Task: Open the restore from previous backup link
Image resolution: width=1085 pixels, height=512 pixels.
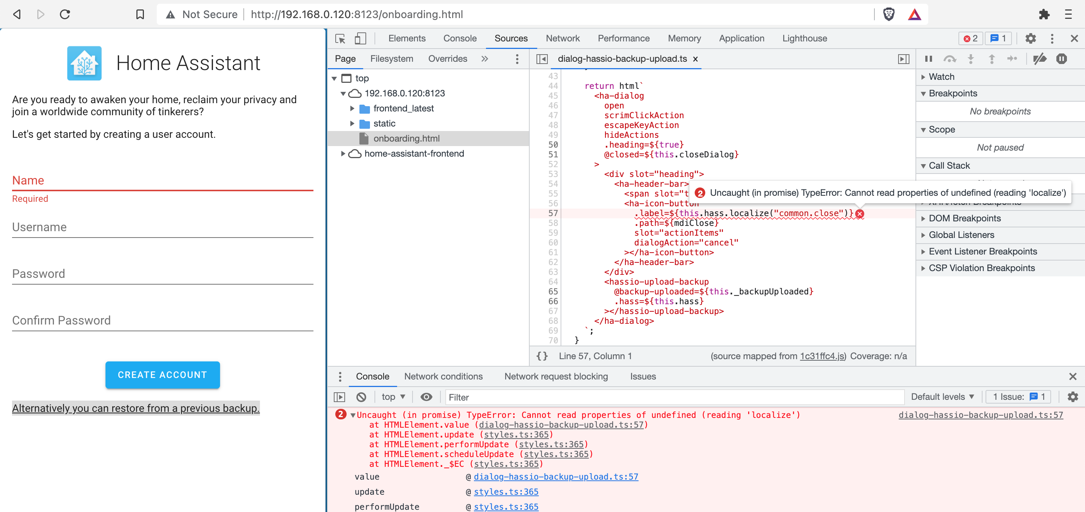Action: [136, 408]
